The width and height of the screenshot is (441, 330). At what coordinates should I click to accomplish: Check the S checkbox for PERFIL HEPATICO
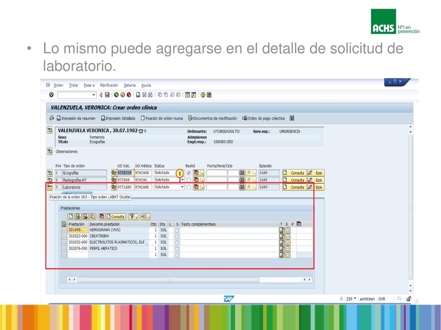(177, 249)
